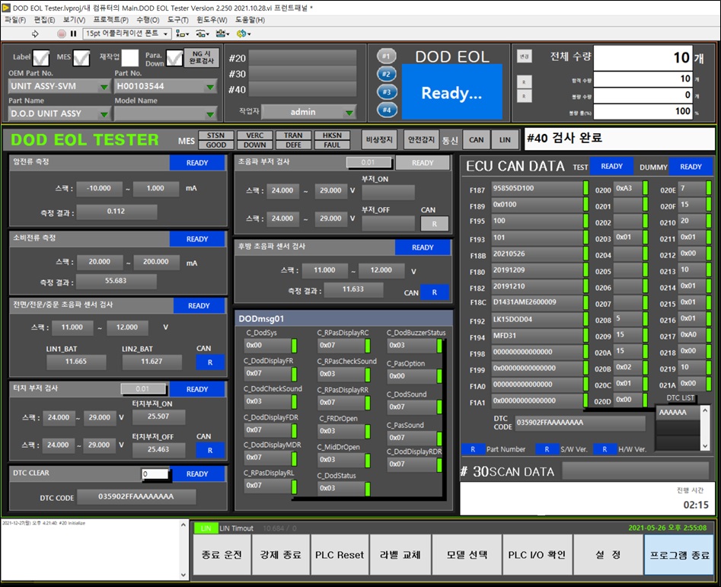Uncheck the MES checkbox
721x587 pixels.
(x=81, y=58)
